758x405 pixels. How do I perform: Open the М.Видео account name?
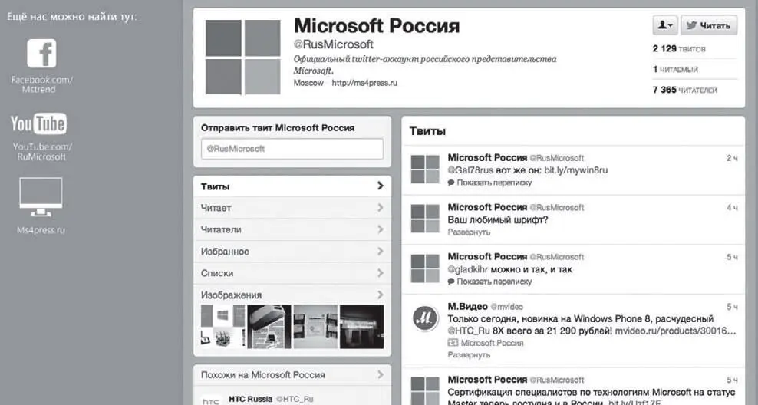[467, 306]
